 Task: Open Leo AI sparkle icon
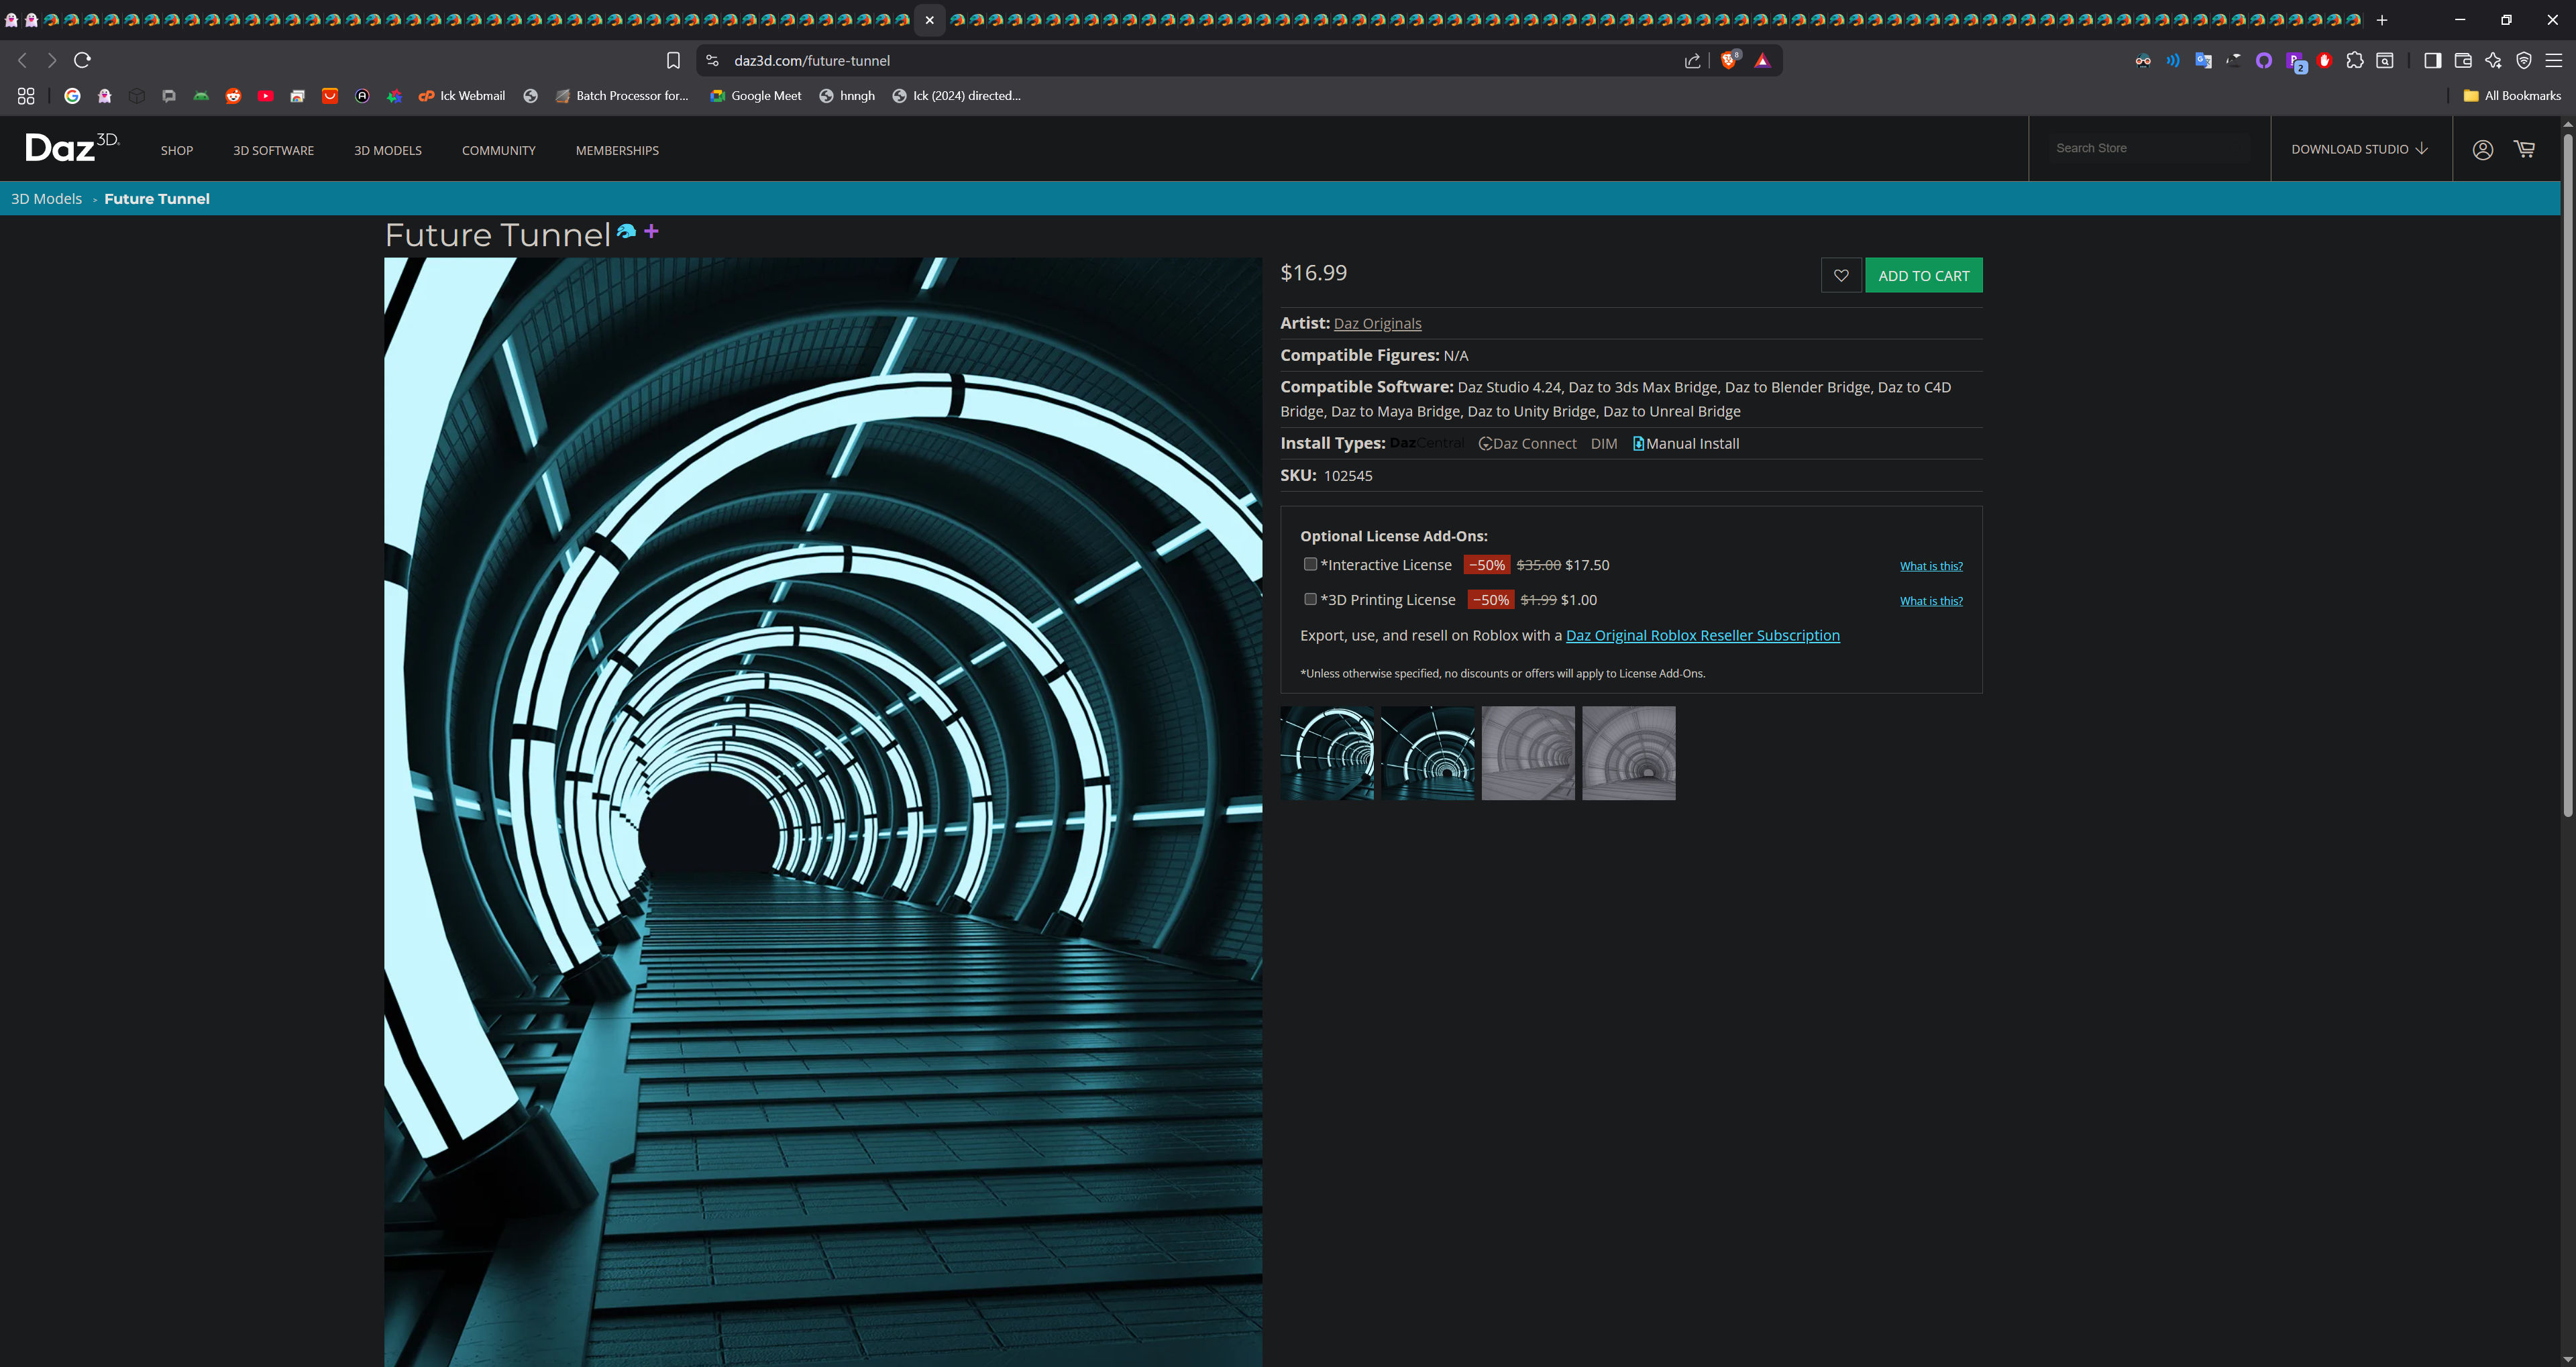coord(2493,61)
